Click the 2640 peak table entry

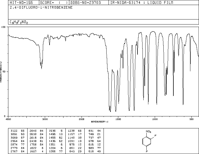[36, 131]
